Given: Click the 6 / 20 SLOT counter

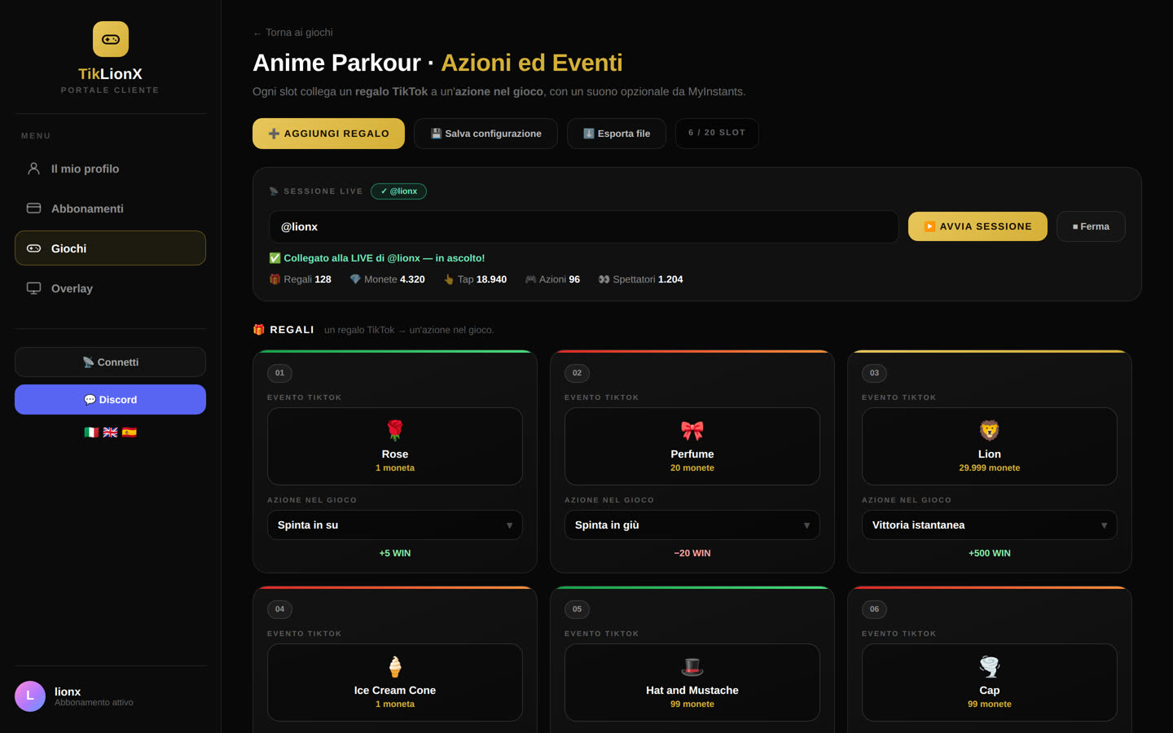Looking at the screenshot, I should (x=717, y=133).
